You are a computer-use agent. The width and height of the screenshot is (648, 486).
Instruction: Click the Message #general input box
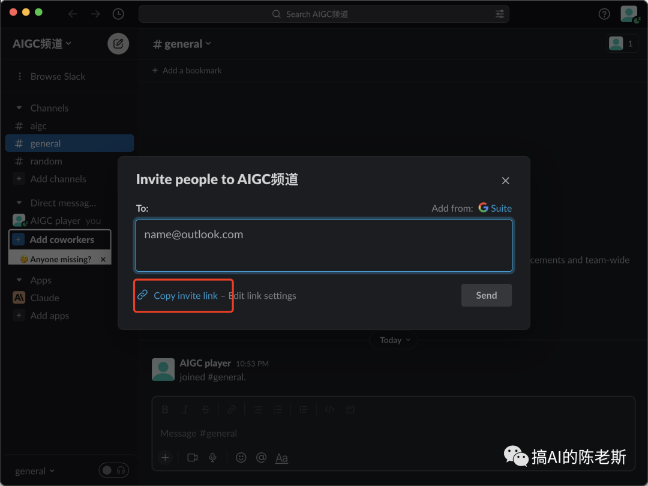click(x=392, y=433)
